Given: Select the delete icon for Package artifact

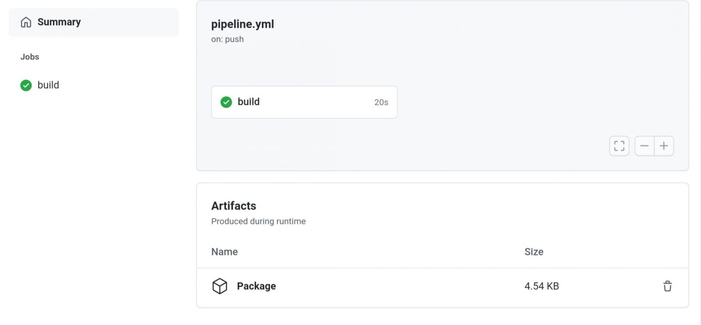Looking at the screenshot, I should pos(667,286).
